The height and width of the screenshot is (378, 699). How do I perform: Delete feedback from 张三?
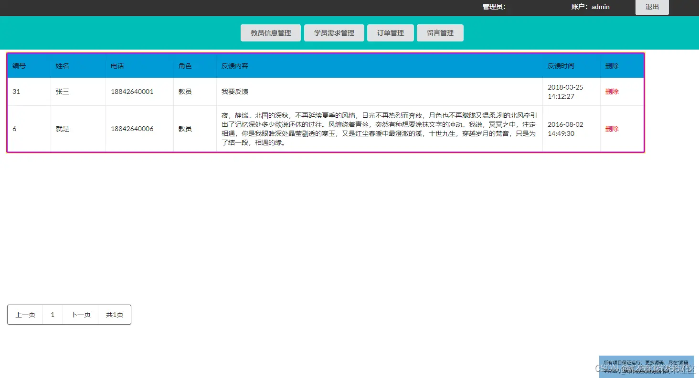tap(612, 92)
